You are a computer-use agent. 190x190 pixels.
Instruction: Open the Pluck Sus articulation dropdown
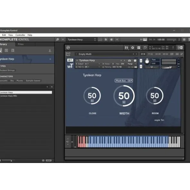coord(124,81)
